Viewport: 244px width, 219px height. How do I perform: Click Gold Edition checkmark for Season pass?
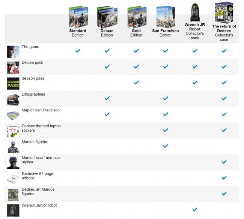[x=136, y=82]
